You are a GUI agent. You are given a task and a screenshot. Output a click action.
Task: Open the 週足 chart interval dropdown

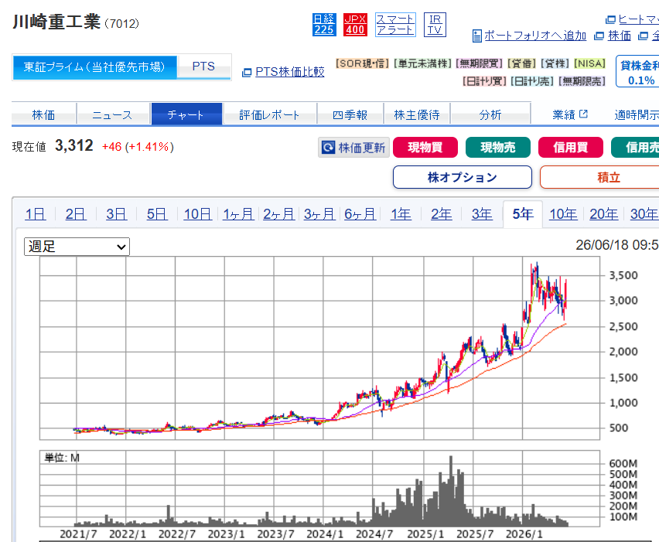77,247
